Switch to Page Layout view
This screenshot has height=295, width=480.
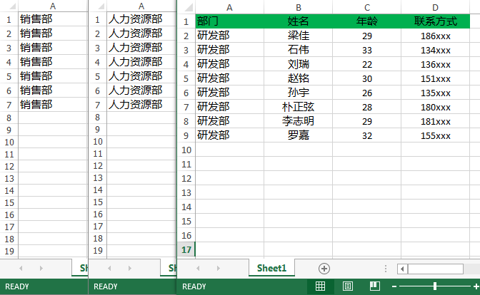pos(348,286)
